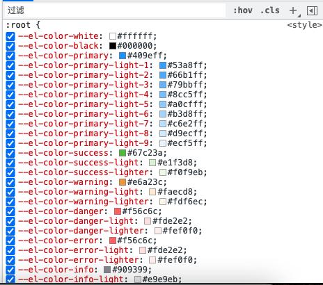Edit the --el-color-warning-lighter property name

point(84,202)
